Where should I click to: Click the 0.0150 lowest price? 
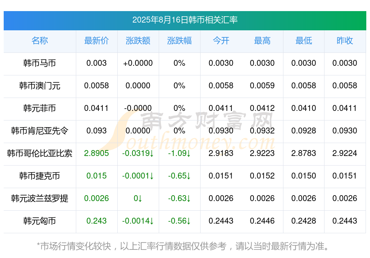(x=304, y=176)
